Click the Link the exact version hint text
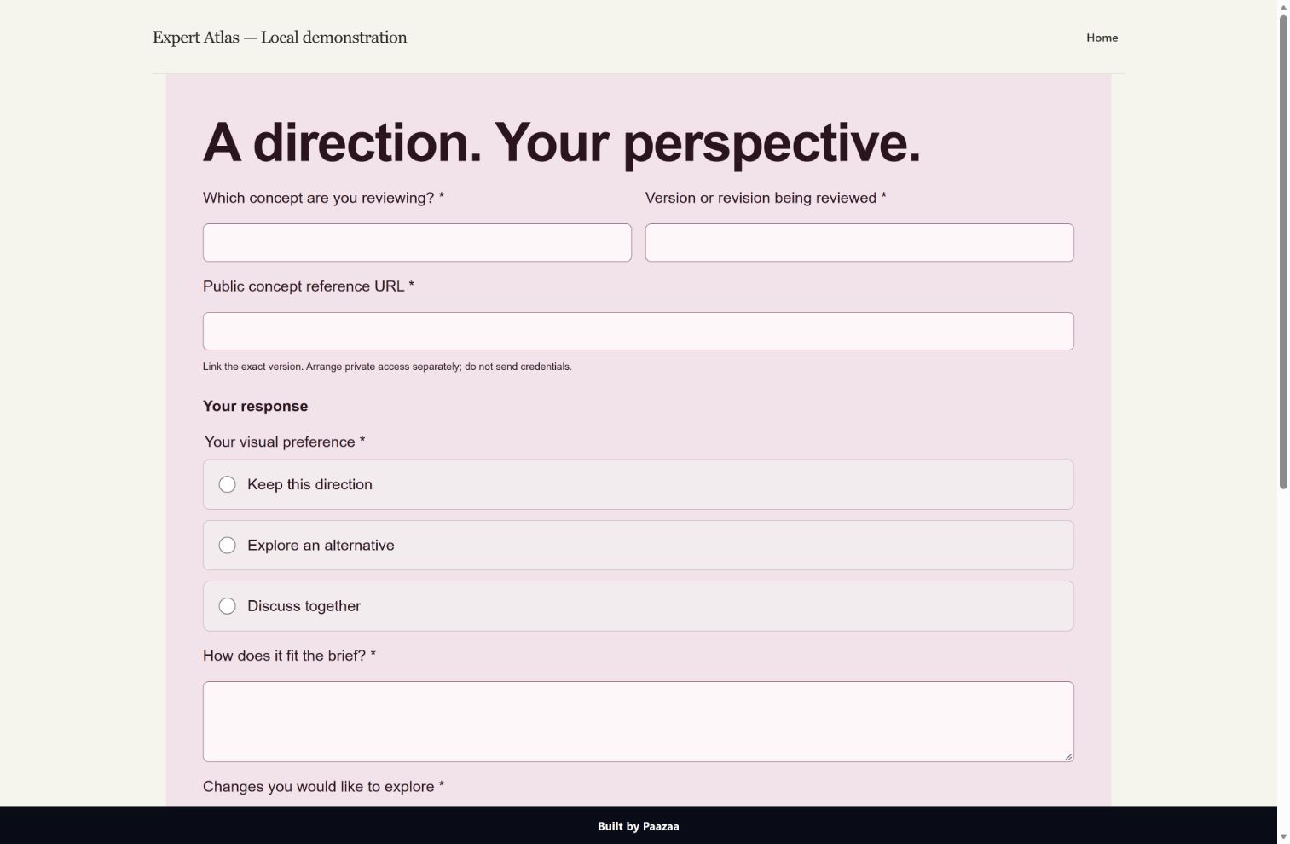The width and height of the screenshot is (1290, 844). pyautogui.click(x=387, y=367)
